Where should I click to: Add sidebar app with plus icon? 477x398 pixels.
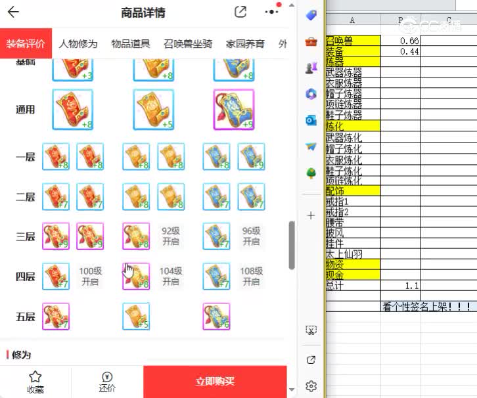311,215
